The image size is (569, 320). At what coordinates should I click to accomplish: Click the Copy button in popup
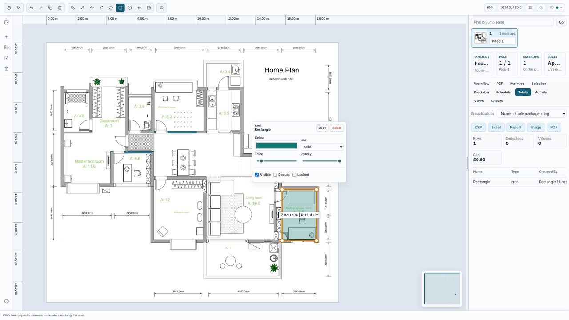pyautogui.click(x=322, y=128)
